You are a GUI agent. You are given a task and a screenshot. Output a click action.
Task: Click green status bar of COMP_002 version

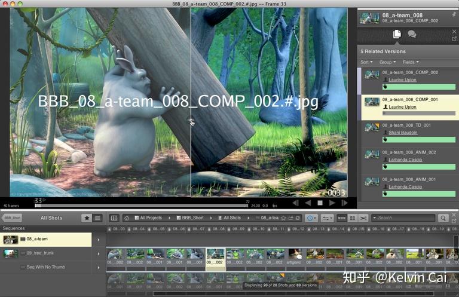coord(419,87)
